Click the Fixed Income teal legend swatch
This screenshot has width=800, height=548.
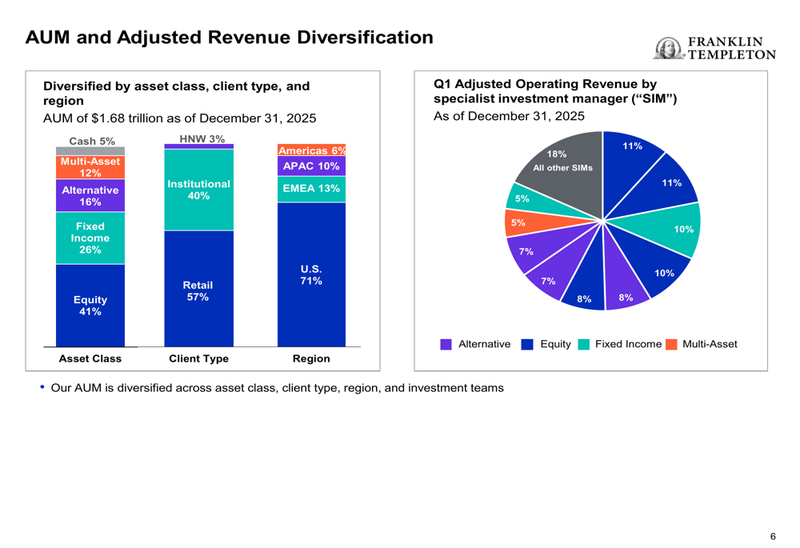584,345
